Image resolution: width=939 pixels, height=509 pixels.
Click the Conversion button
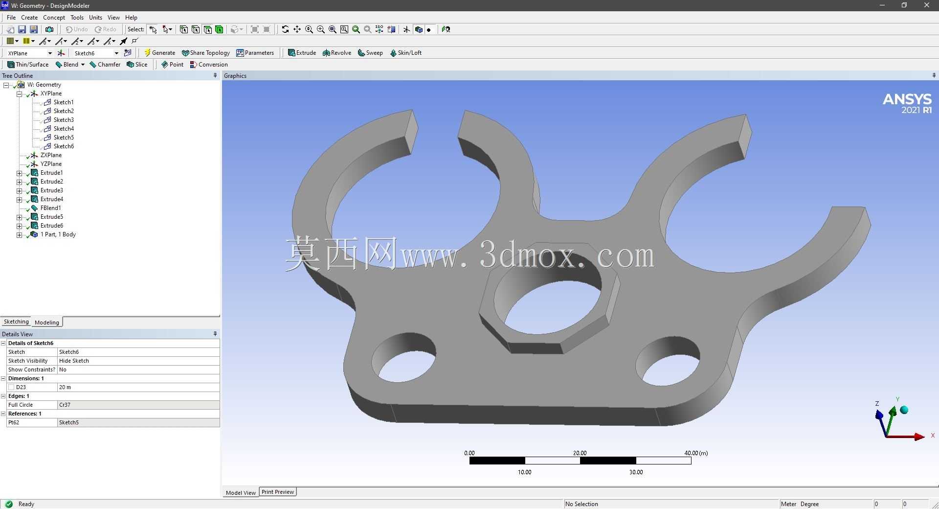[209, 65]
